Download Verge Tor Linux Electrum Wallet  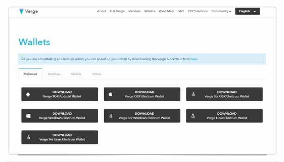pyautogui.click(x=60, y=137)
